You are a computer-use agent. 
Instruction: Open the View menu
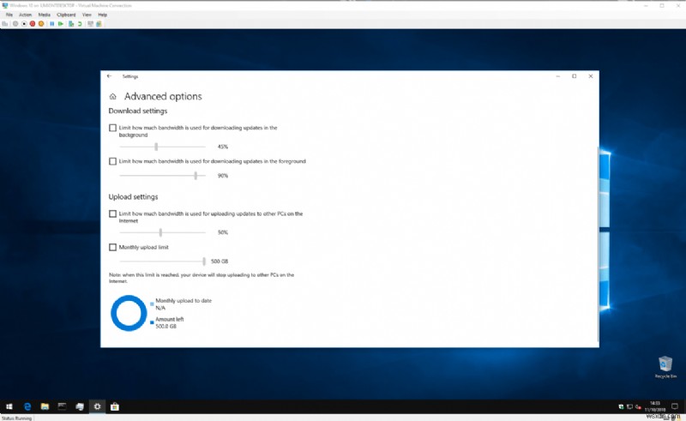[x=87, y=15]
